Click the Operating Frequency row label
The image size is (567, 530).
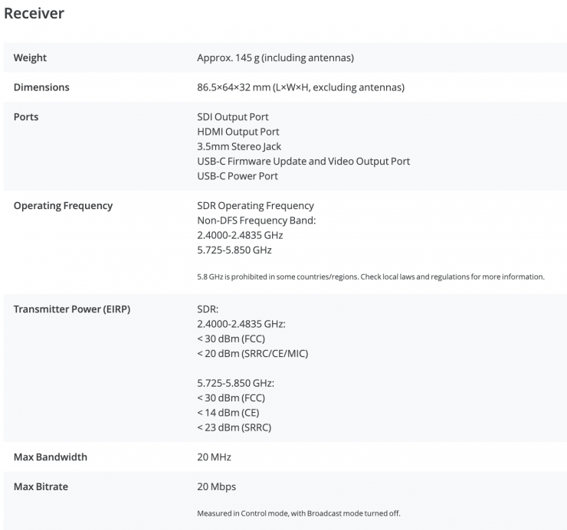tap(63, 205)
